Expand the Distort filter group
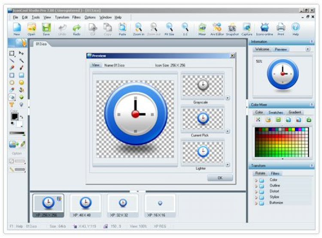 (x=256, y=192)
